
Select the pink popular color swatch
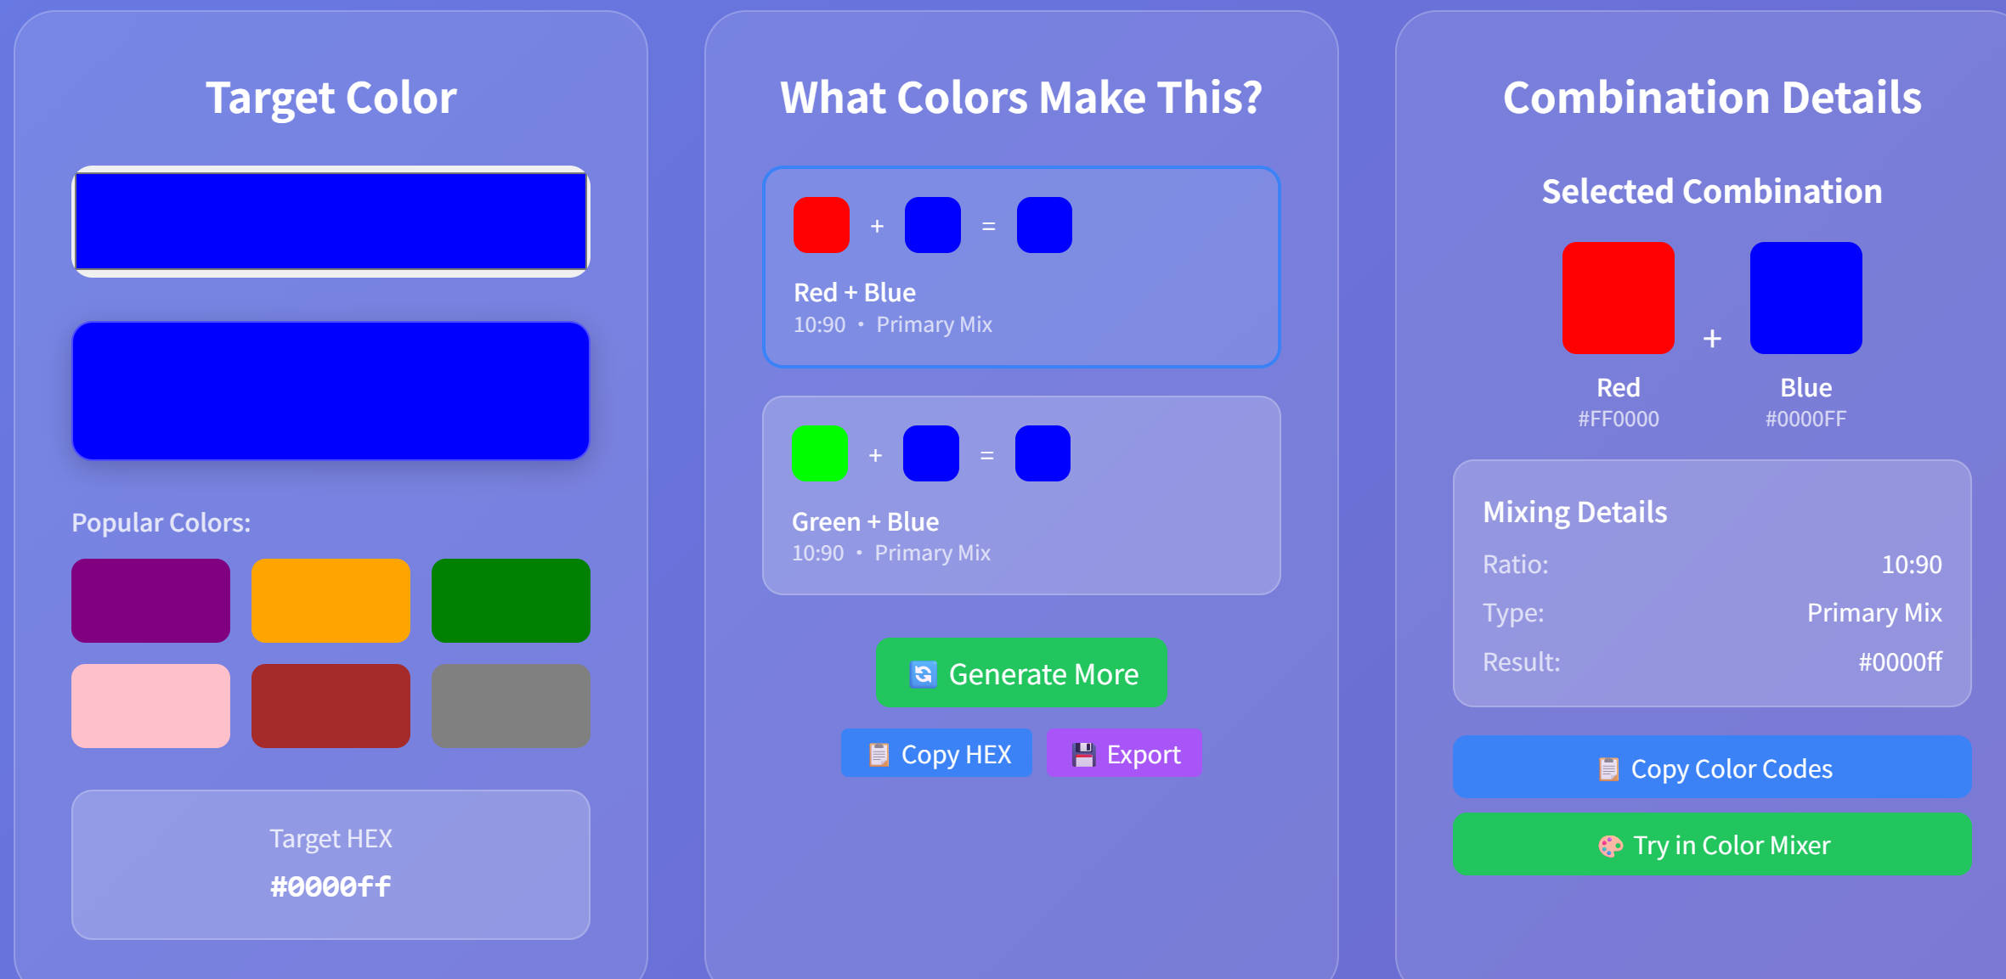[x=150, y=706]
